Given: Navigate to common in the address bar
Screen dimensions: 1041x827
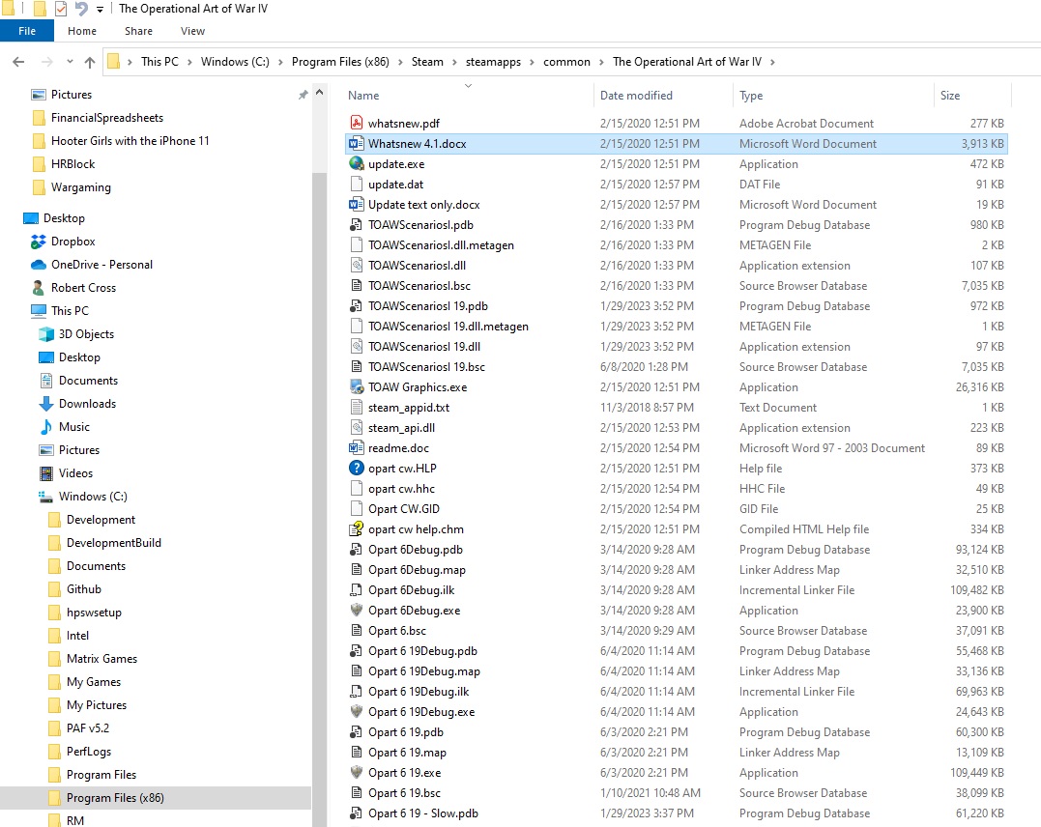Looking at the screenshot, I should click(x=566, y=62).
